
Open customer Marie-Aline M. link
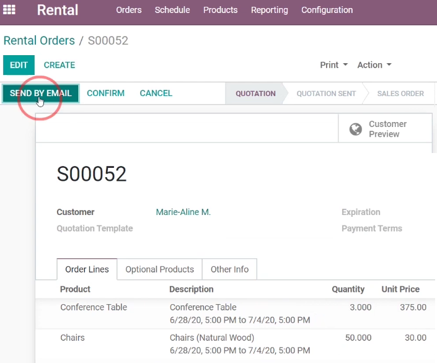(183, 212)
